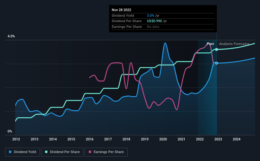Click the Analysts Forecasts label
The height and width of the screenshot is (161, 260).
[234, 44]
